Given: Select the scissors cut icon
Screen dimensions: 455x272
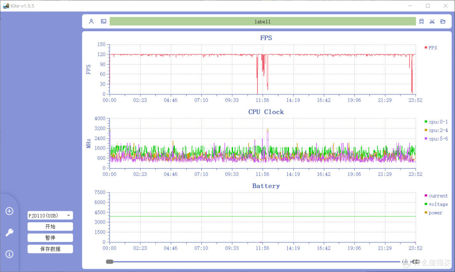Looking at the screenshot, I should click(432, 21).
